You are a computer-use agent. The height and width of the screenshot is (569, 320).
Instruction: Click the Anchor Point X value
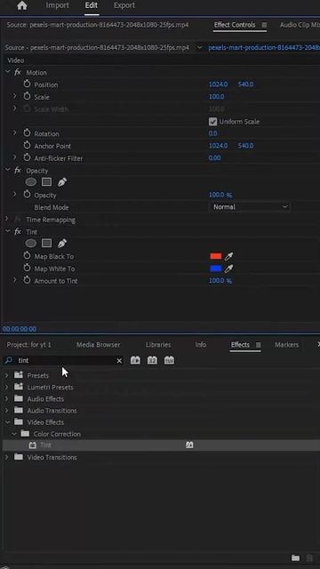[x=218, y=146]
